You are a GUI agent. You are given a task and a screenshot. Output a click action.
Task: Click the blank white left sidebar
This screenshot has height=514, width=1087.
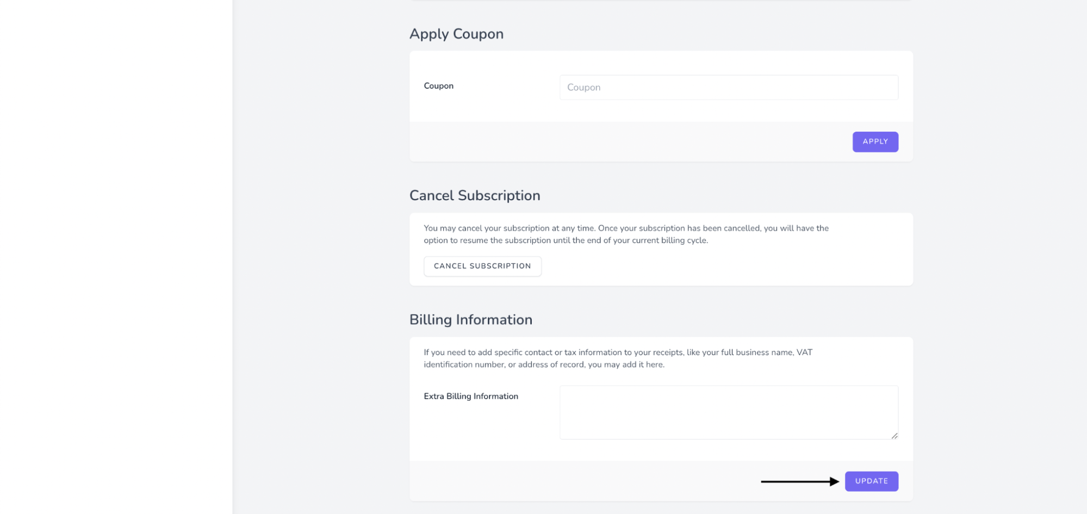[116, 257]
